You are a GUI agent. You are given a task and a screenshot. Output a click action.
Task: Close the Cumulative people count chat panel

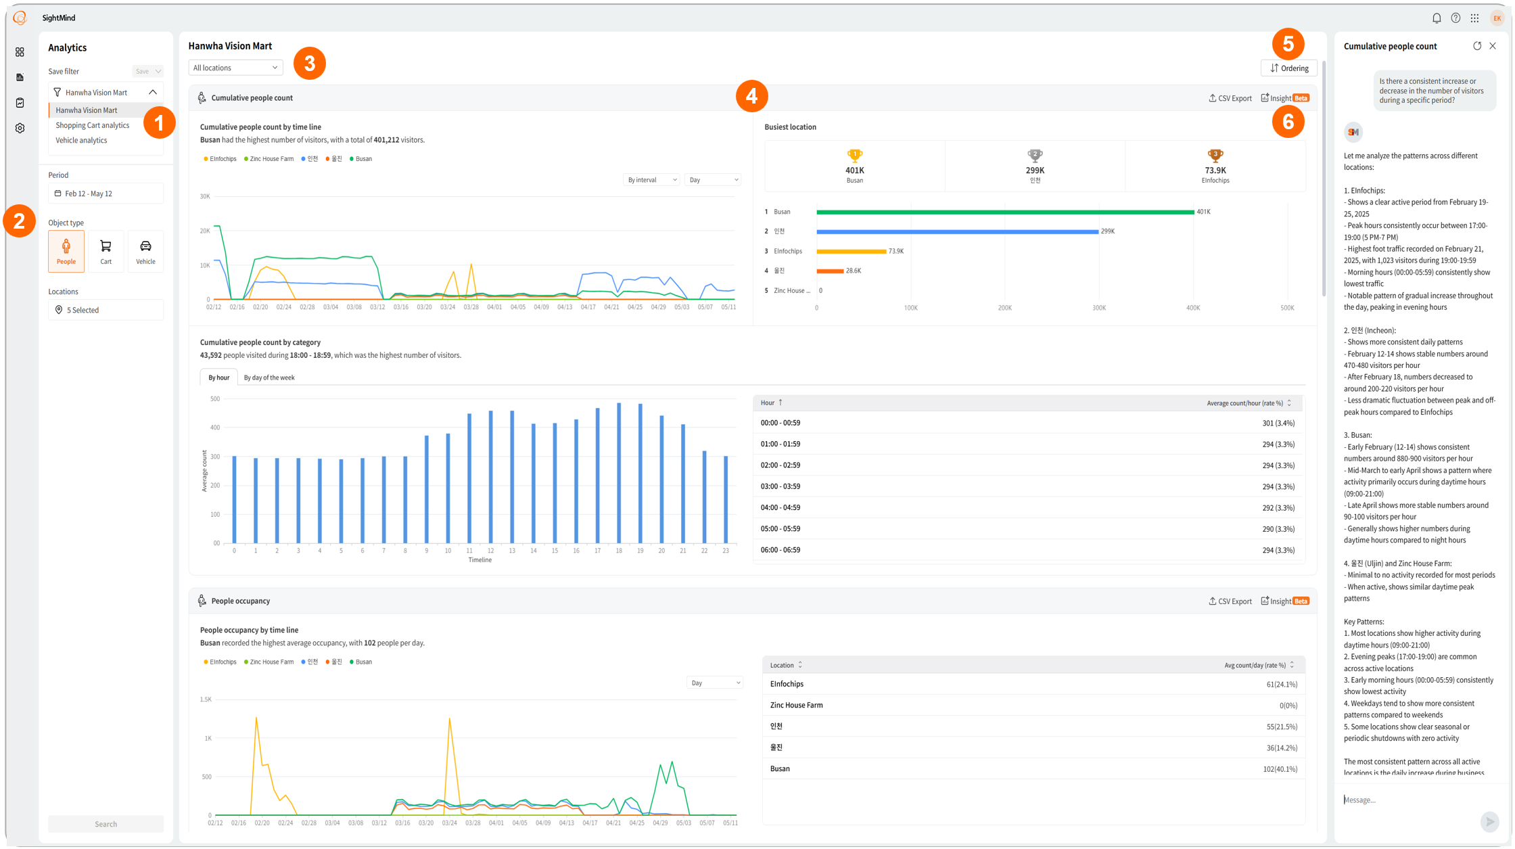tap(1493, 46)
